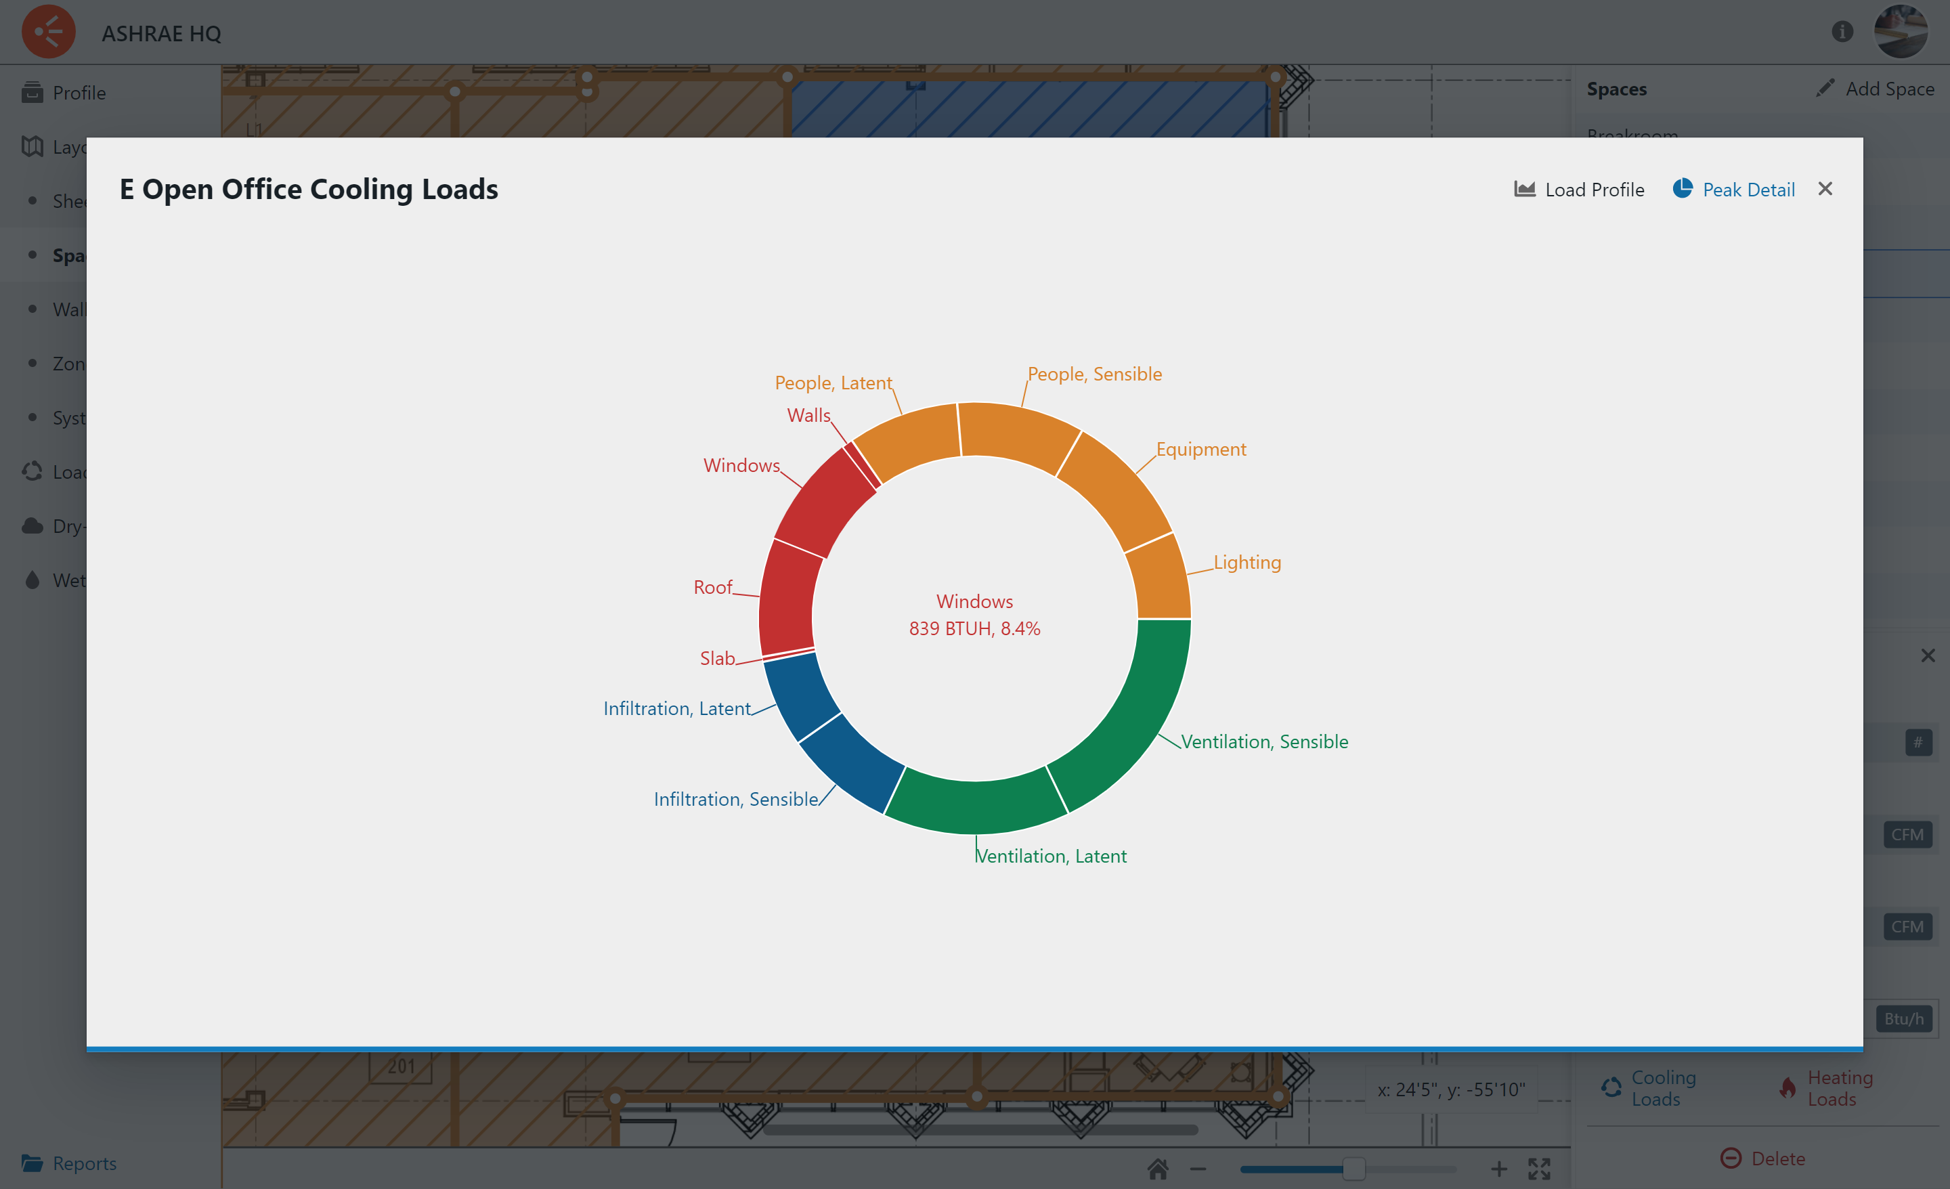Zoom in with the plus icon

(1498, 1169)
